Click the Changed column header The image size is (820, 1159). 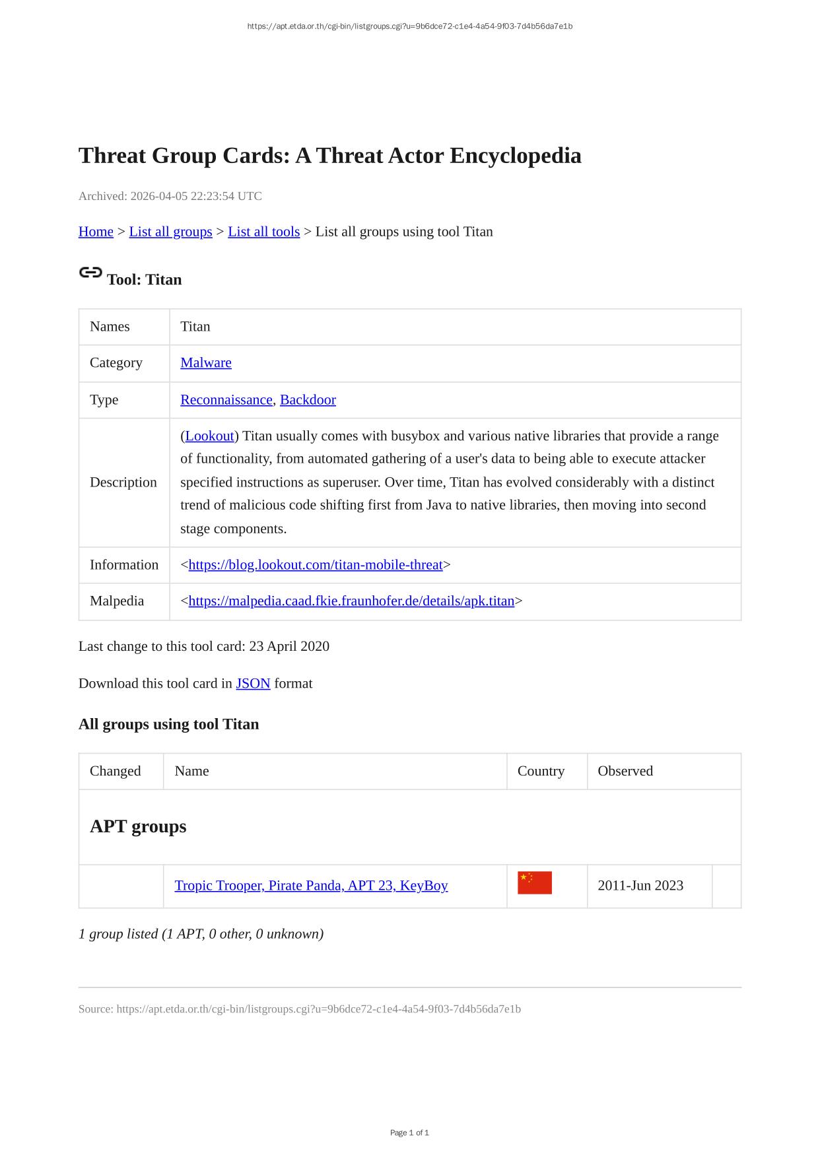[x=116, y=772]
